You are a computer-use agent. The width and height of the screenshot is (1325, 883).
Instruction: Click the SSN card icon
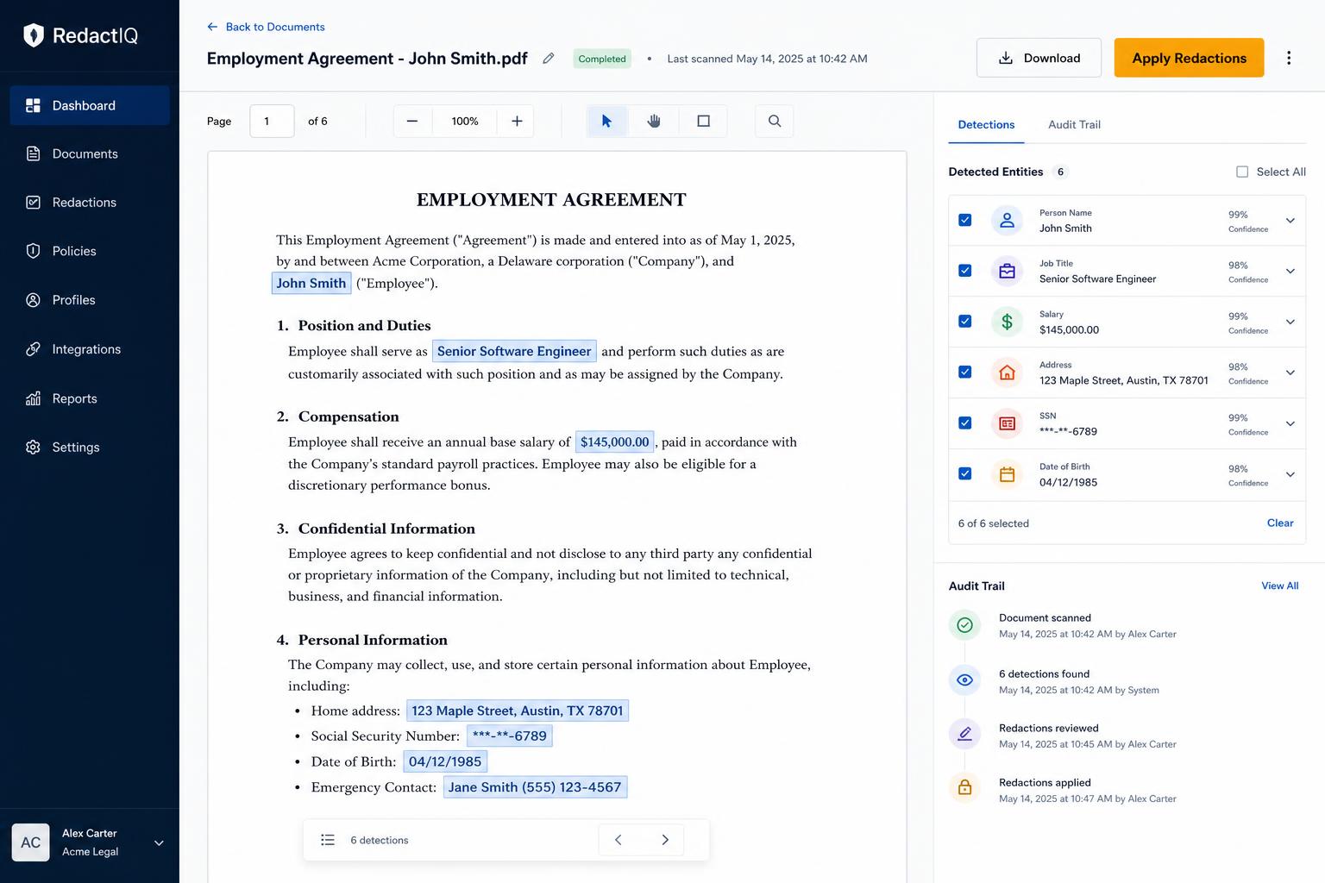pyautogui.click(x=1007, y=423)
